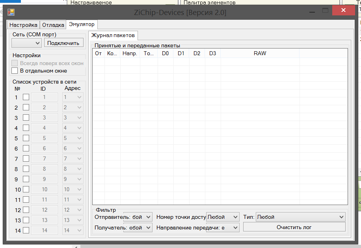Image resolution: width=361 pixels, height=248 pixels.
Task: Click the D0 column header
Action: click(x=165, y=53)
